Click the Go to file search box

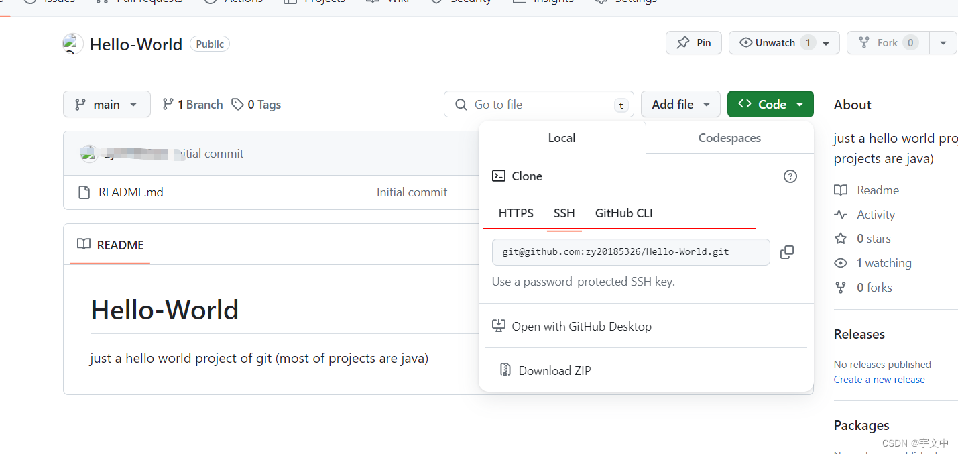click(539, 105)
